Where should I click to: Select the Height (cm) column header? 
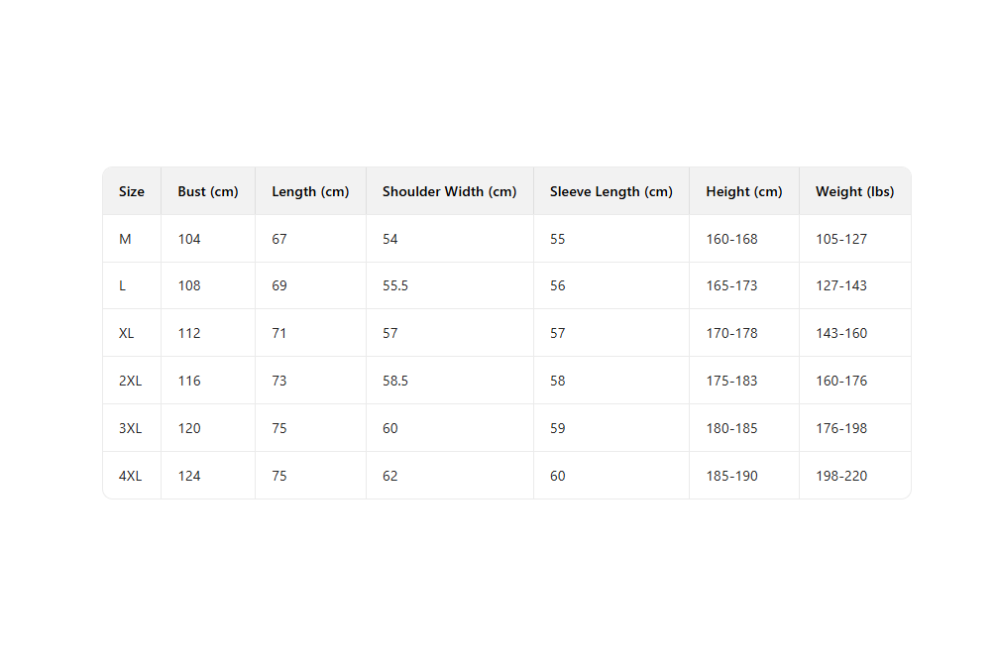(x=743, y=191)
